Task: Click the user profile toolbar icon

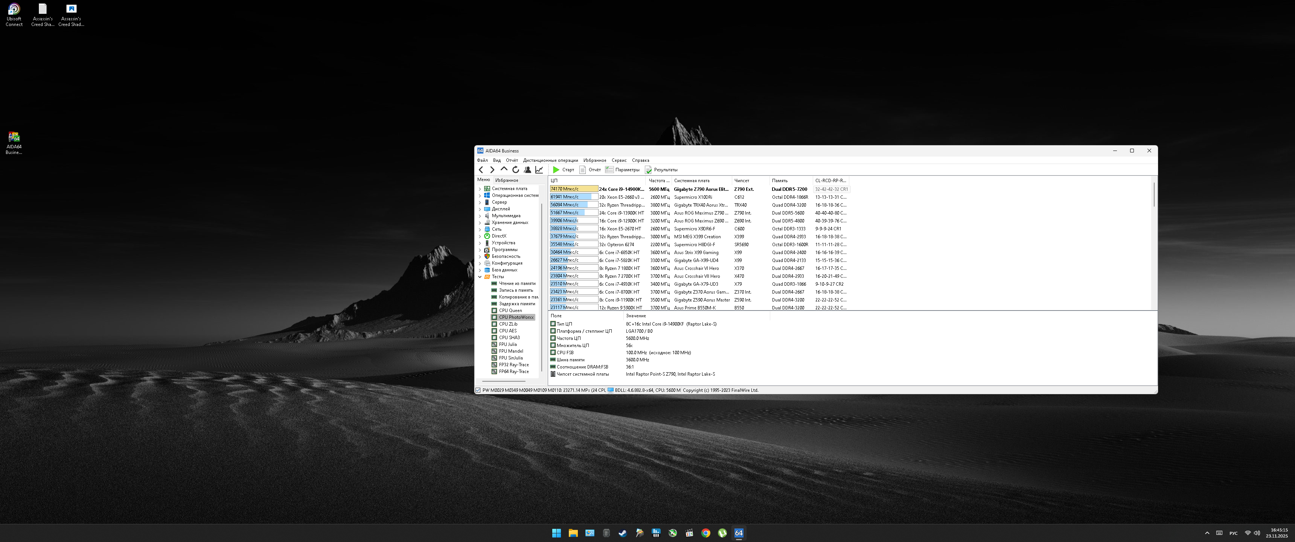Action: pyautogui.click(x=527, y=170)
